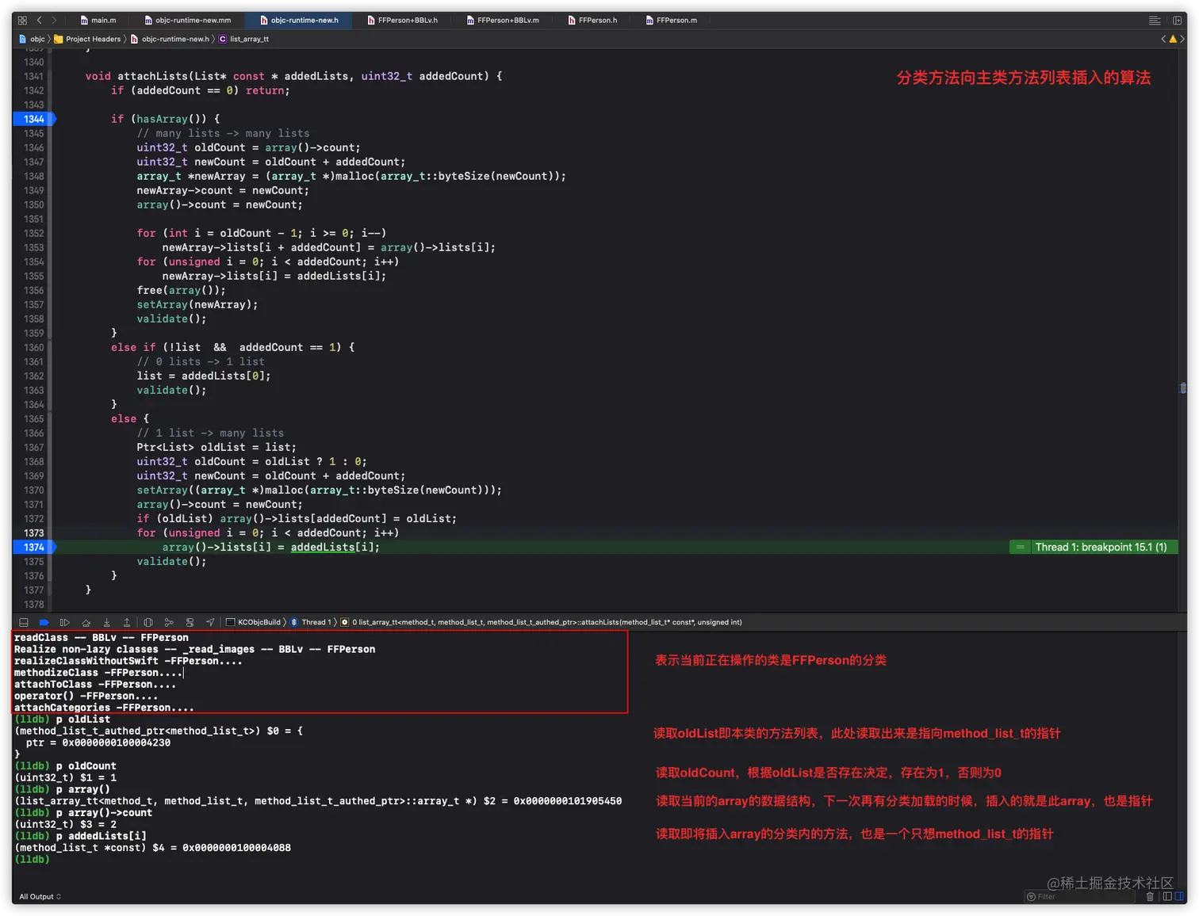Image resolution: width=1199 pixels, height=916 pixels.
Task: Open the Debug Memory Graph tool
Action: tap(168, 622)
